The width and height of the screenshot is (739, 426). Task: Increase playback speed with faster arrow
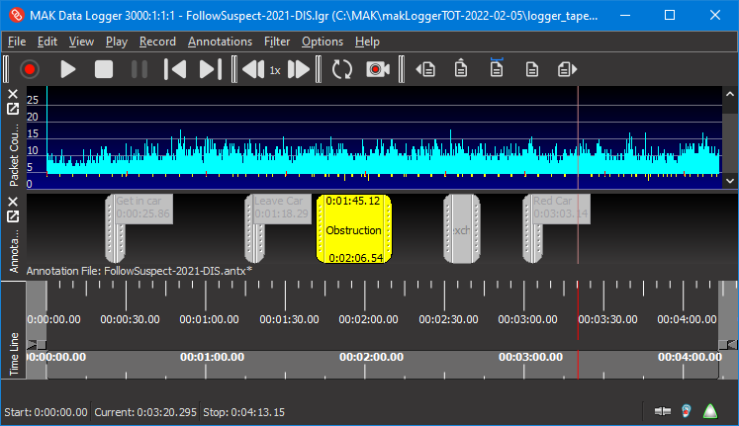[x=299, y=69]
